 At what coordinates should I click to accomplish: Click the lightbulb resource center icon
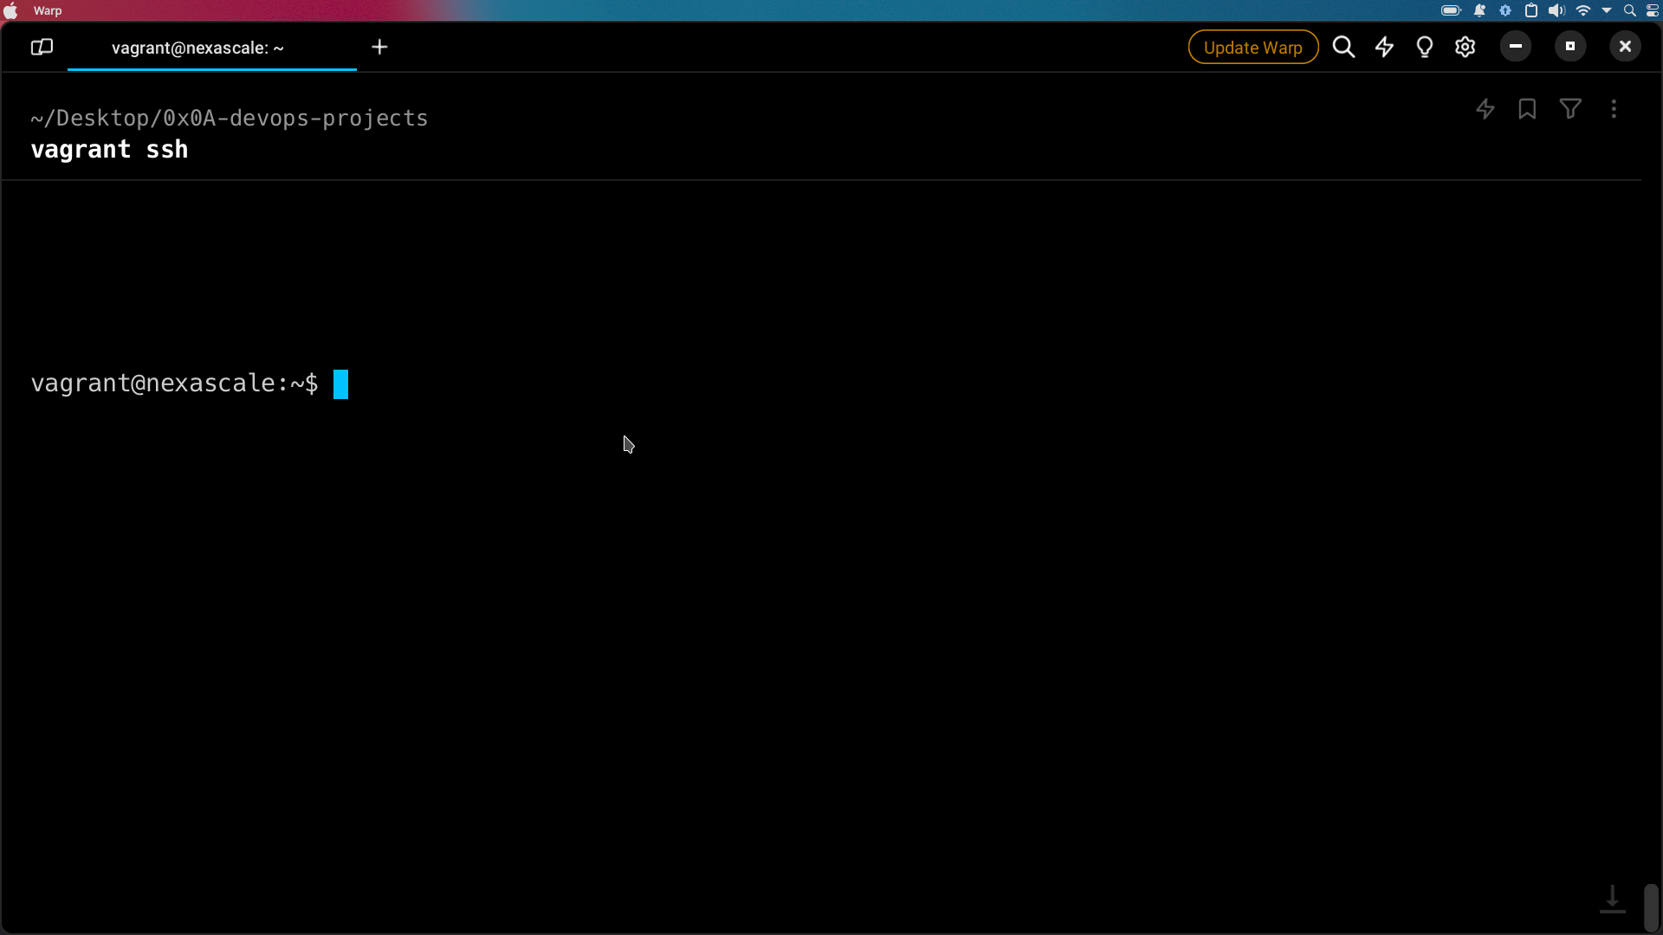pyautogui.click(x=1425, y=47)
